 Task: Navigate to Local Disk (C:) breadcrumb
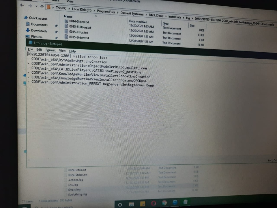pyautogui.click(x=82, y=9)
